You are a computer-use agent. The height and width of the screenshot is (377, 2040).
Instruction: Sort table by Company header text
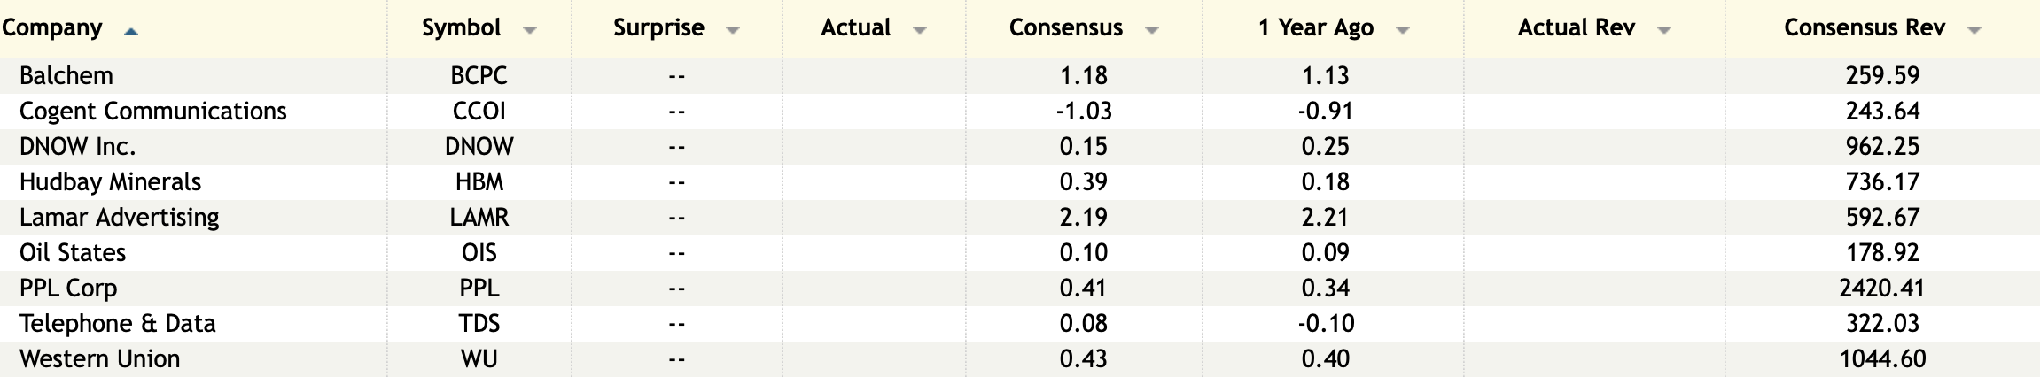(51, 28)
